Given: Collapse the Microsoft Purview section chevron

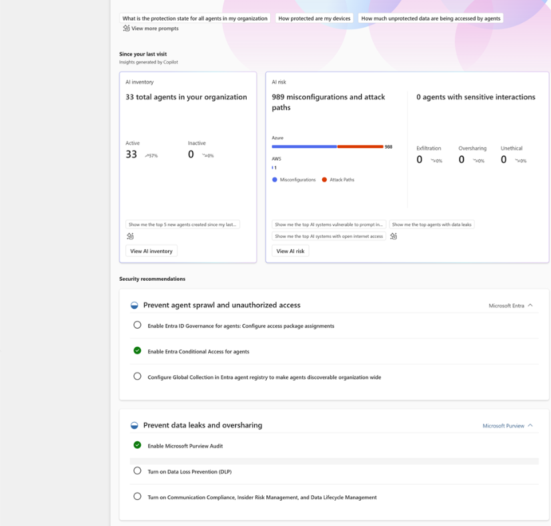Looking at the screenshot, I should click(530, 425).
